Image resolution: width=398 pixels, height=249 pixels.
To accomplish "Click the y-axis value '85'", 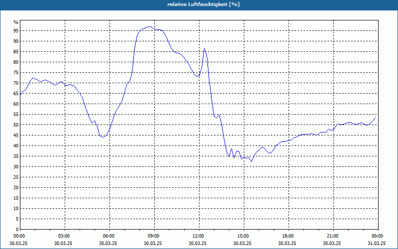I will coord(16,52).
